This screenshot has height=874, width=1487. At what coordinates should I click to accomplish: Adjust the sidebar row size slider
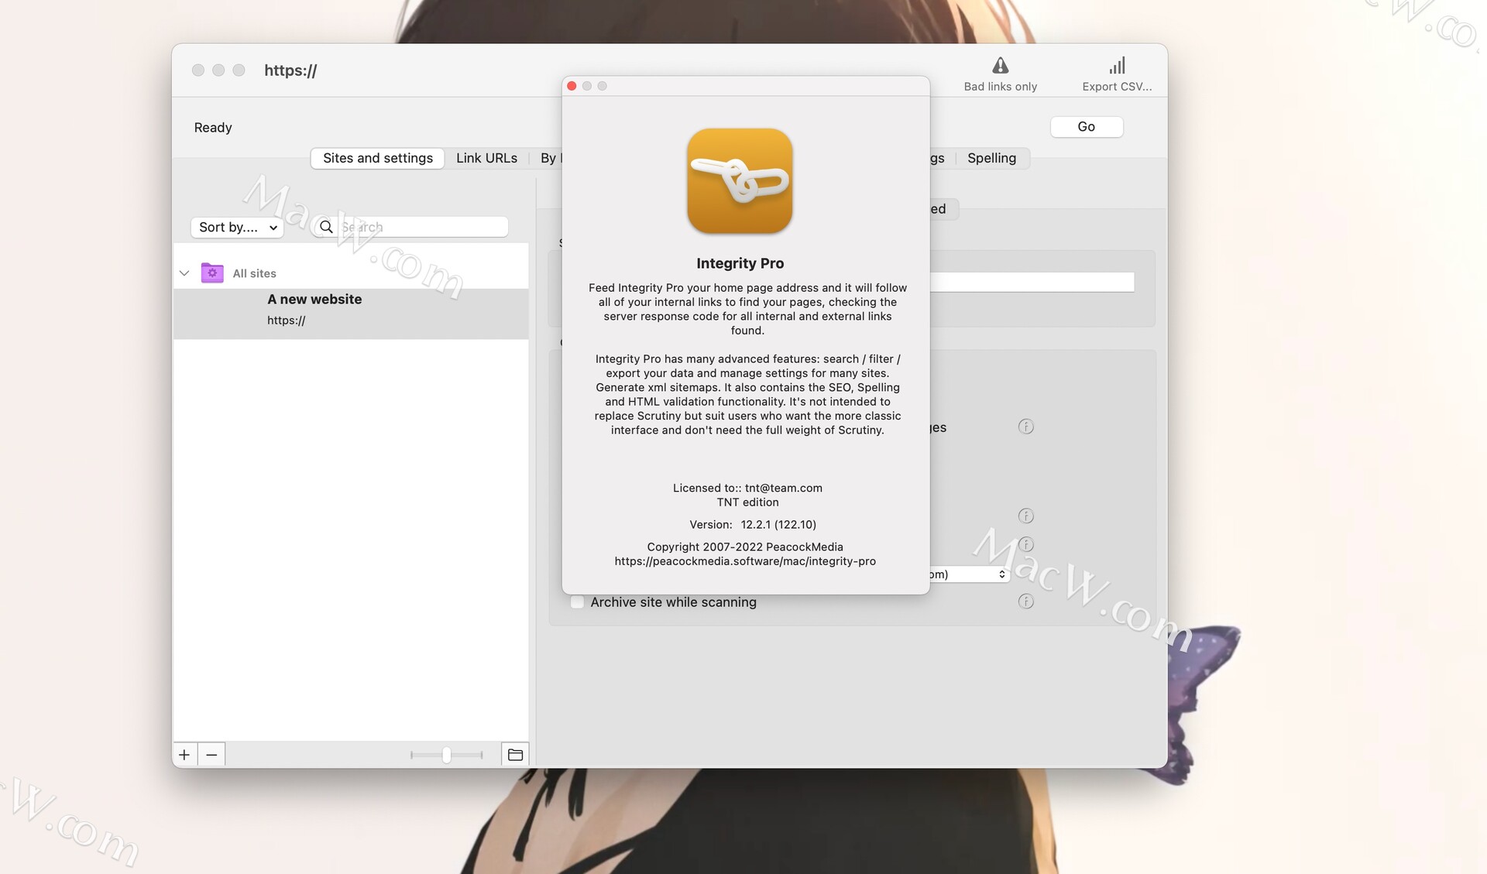[447, 755]
